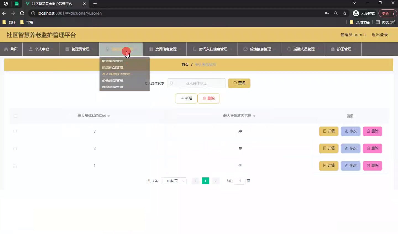Screen dimensions: 398x234
Task: Check the row checkbox for status 差
Action: [15, 131]
